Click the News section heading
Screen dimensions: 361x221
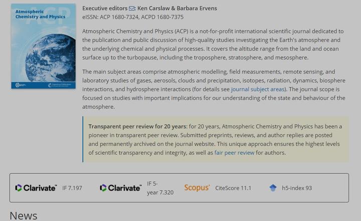coord(24,215)
